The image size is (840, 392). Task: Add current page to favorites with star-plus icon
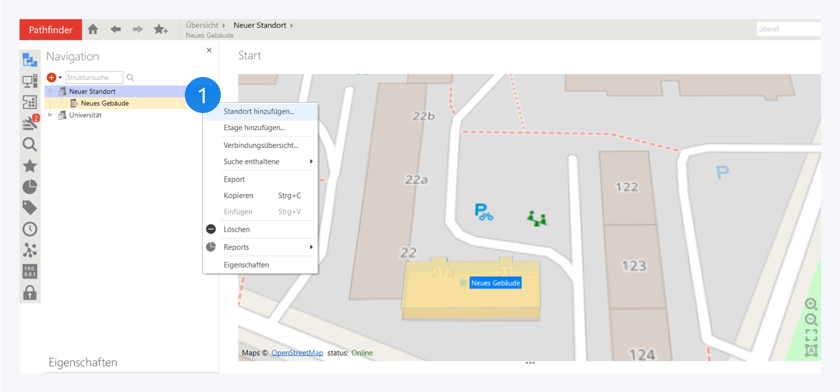160,29
